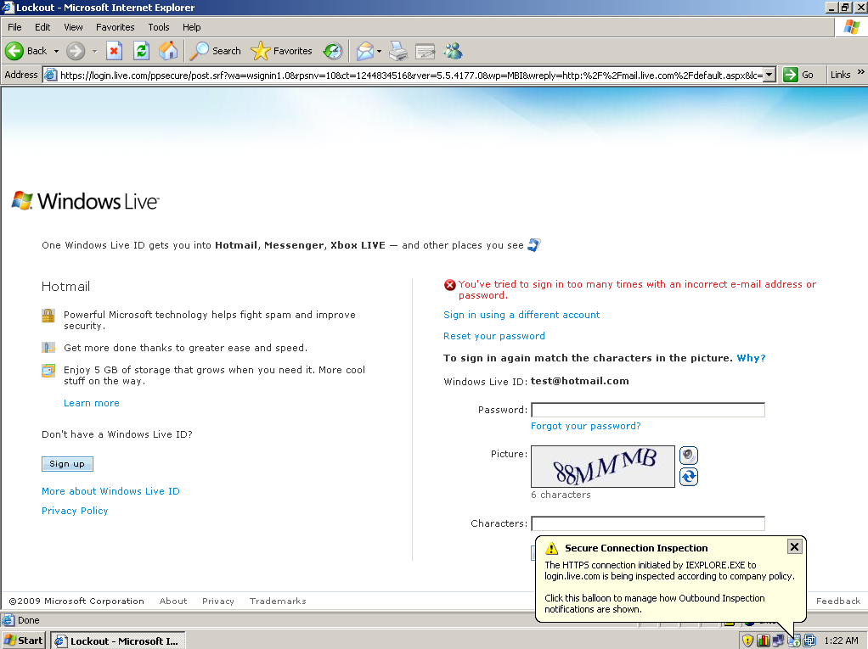
Task: Refresh the page using the toolbar Refresh icon
Action: pos(142,51)
